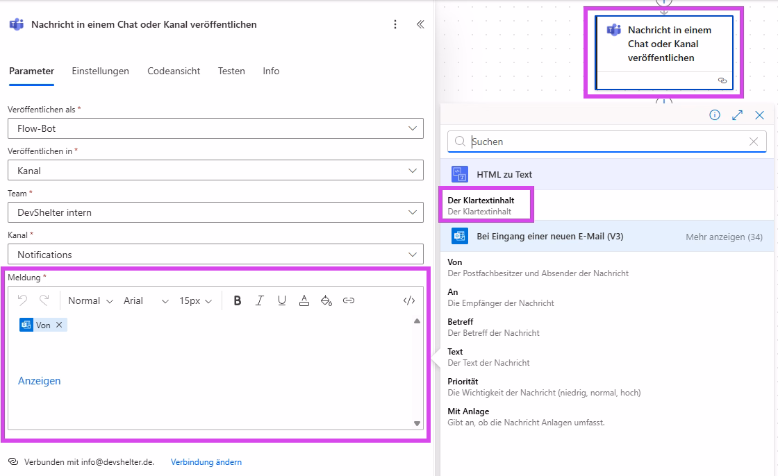Toggle underline formatting

(282, 300)
